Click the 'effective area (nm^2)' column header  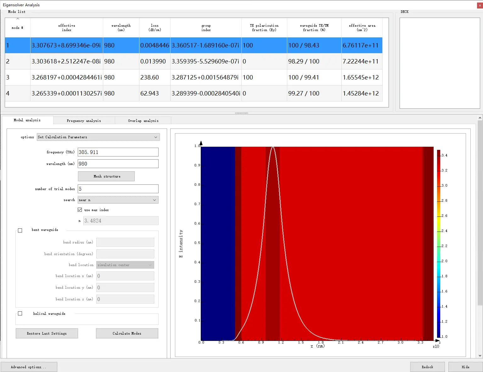pyautogui.click(x=362, y=28)
